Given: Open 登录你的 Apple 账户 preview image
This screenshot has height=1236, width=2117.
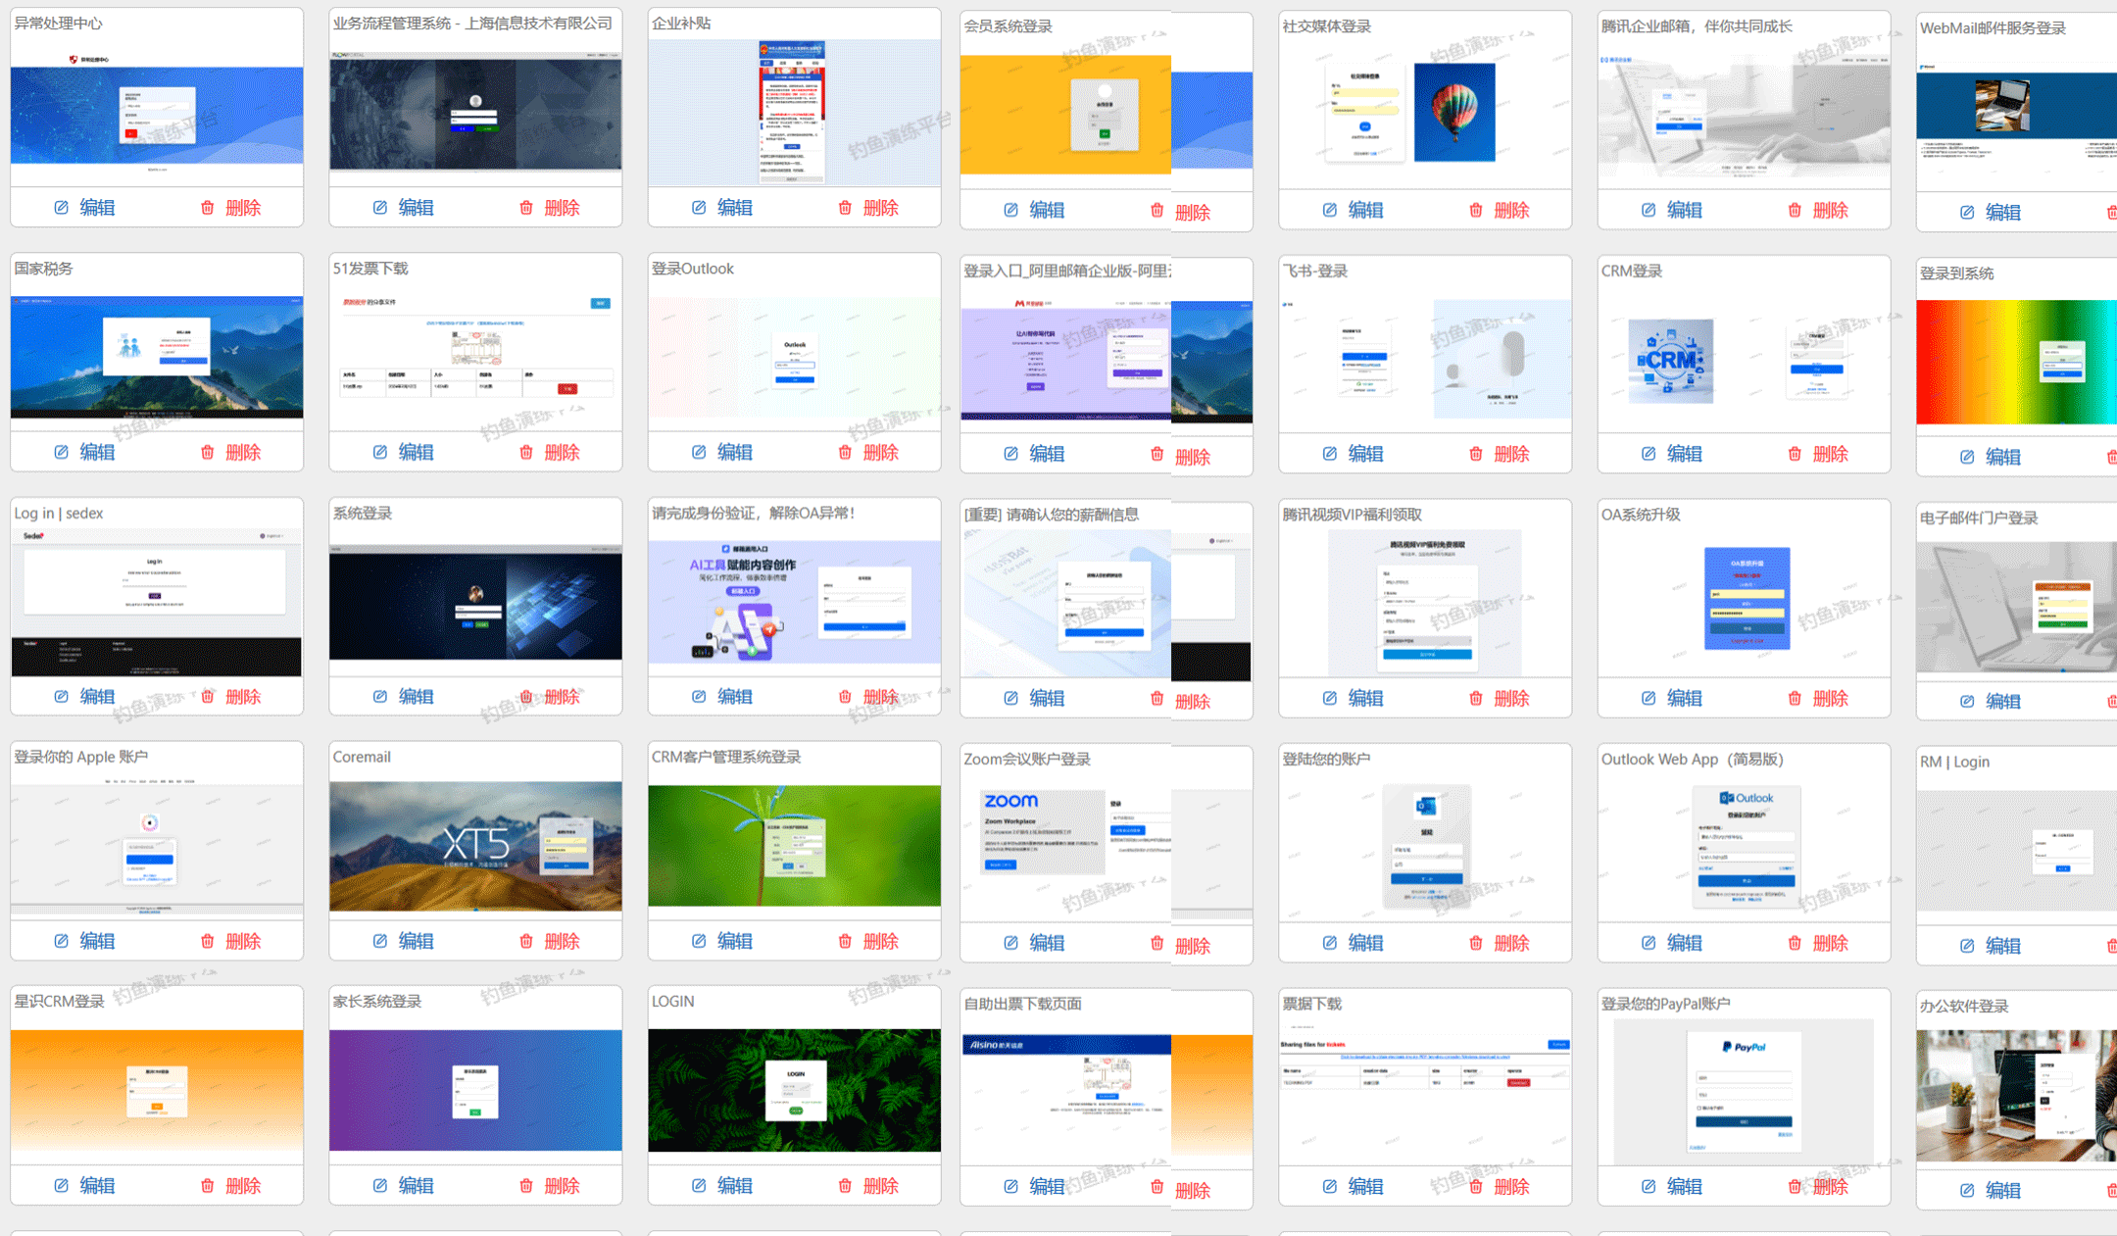Looking at the screenshot, I should coord(157,846).
